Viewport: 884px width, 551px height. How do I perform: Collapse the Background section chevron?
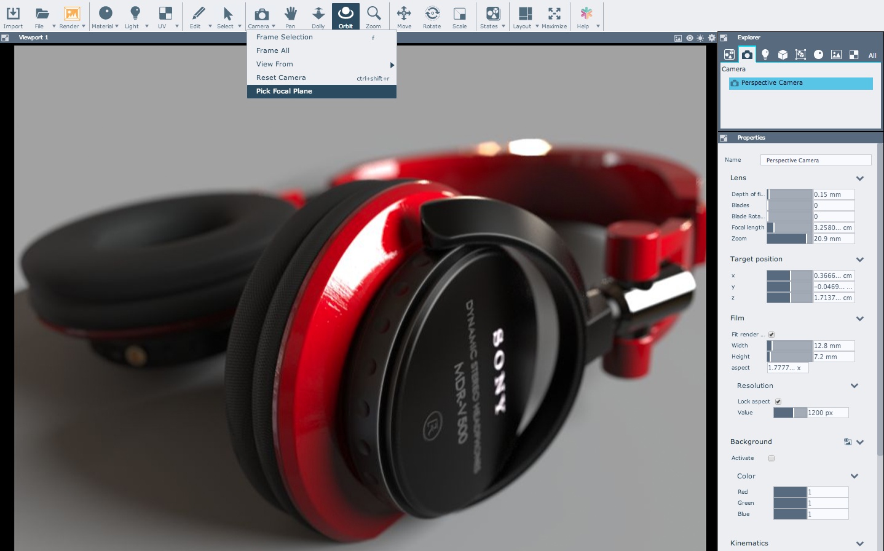pyautogui.click(x=860, y=442)
